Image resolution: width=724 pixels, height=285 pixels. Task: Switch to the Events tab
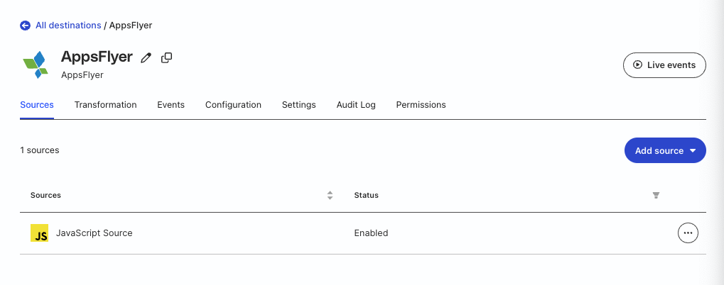coord(171,105)
